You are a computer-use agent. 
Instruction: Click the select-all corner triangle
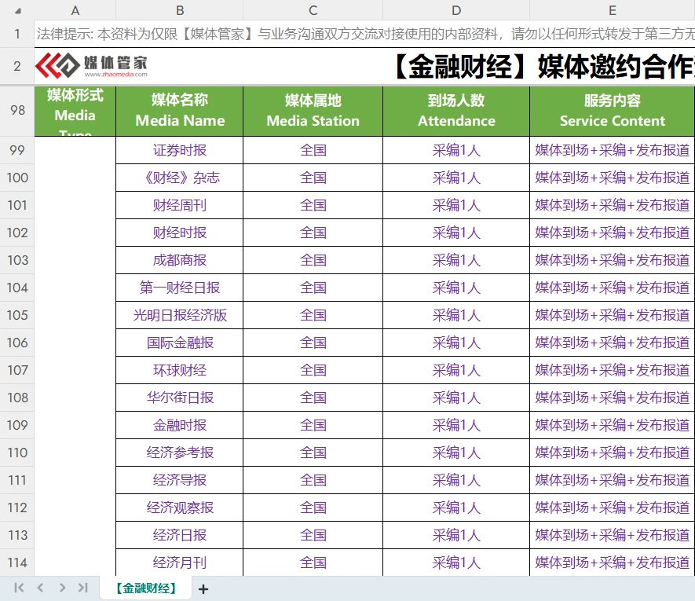(18, 11)
